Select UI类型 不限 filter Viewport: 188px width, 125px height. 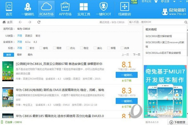coord(19,36)
